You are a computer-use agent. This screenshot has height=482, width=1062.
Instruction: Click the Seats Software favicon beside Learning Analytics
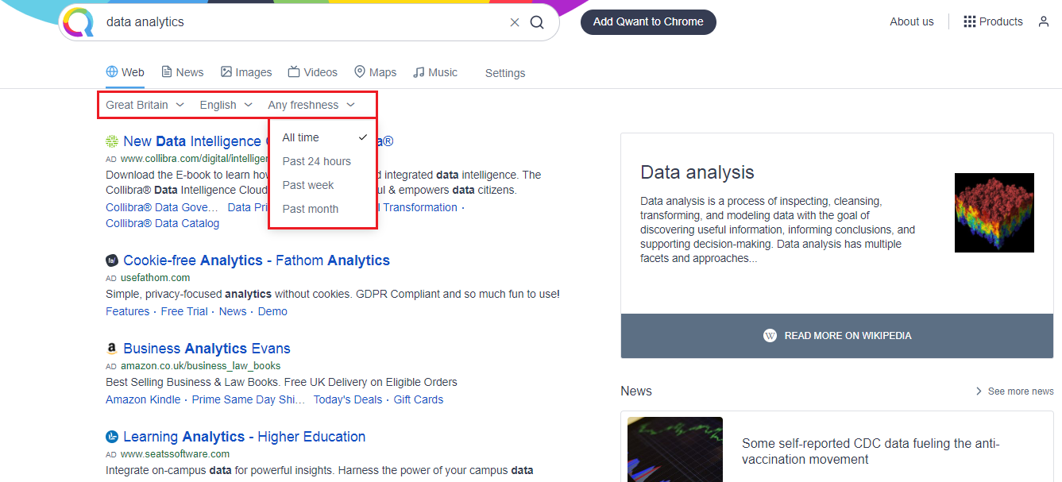tap(112, 437)
